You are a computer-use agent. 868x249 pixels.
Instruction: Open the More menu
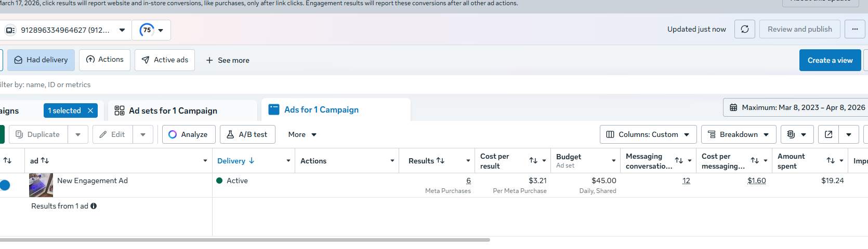click(x=302, y=134)
